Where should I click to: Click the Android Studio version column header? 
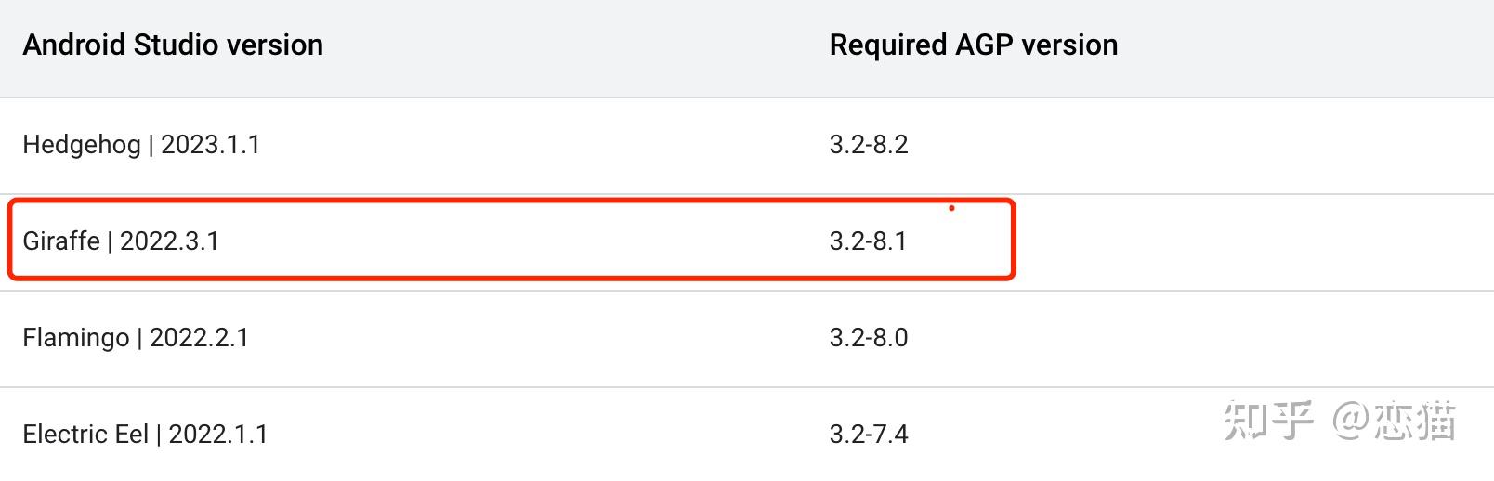click(173, 45)
